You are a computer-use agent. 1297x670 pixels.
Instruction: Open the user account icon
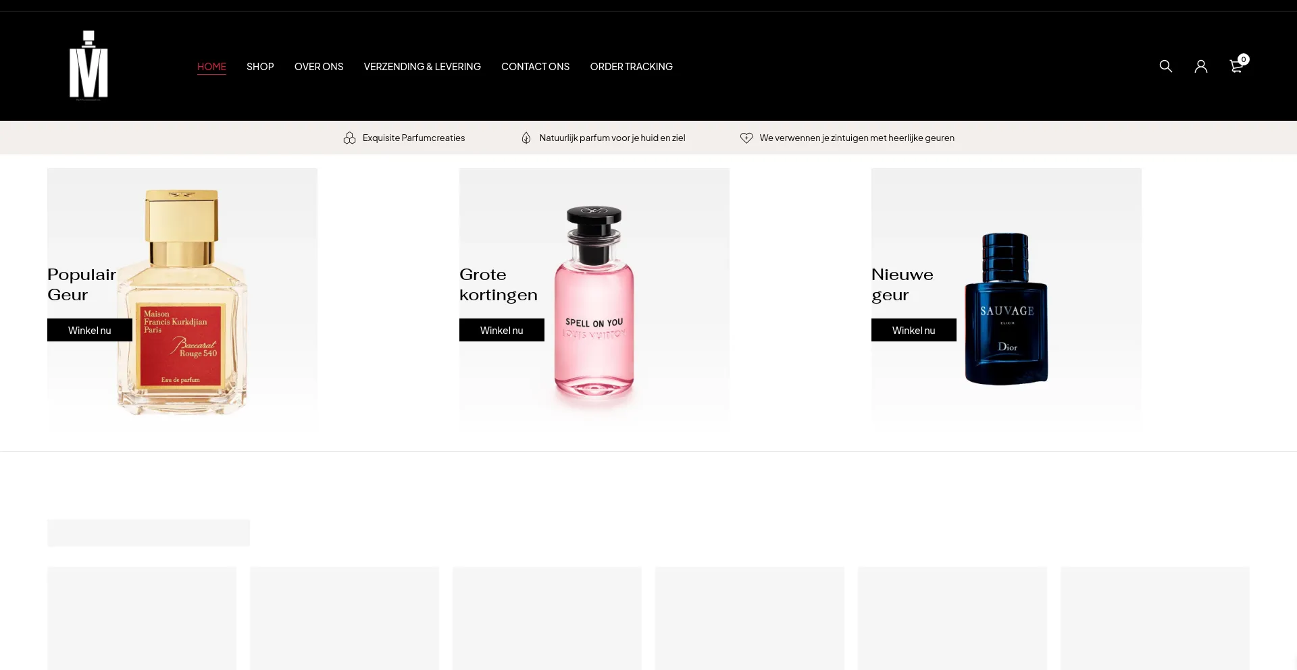click(x=1200, y=66)
